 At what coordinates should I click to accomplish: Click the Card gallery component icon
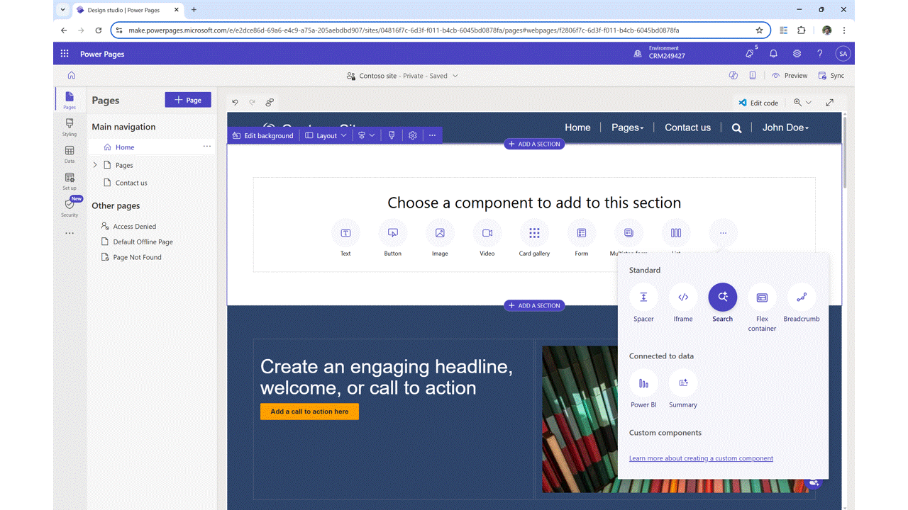534,233
